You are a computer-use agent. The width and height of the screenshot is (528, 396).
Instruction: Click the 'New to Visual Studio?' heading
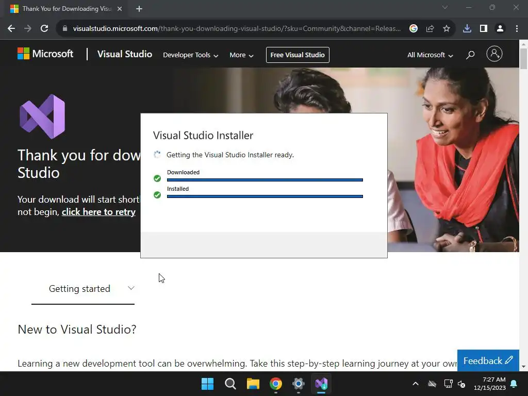pyautogui.click(x=77, y=329)
